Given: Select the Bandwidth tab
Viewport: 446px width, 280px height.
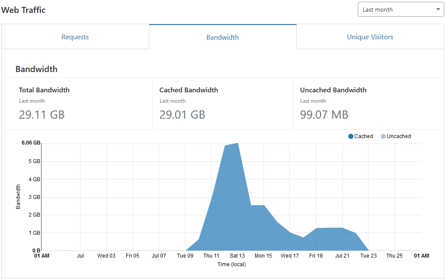Looking at the screenshot, I should tap(222, 37).
